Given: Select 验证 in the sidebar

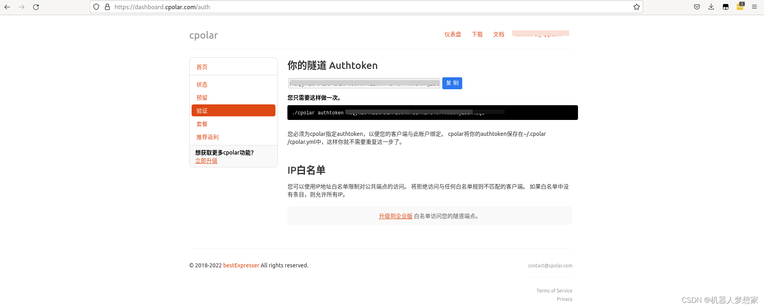Looking at the screenshot, I should [234, 110].
